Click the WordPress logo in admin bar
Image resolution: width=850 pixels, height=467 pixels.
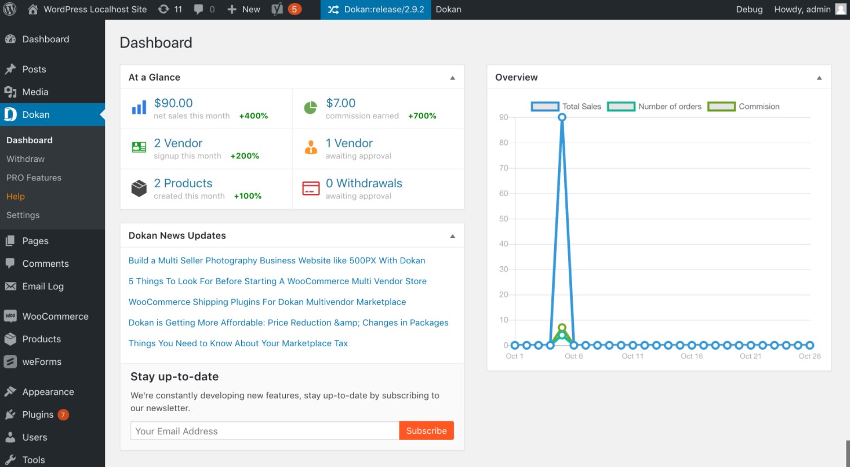tap(10, 10)
